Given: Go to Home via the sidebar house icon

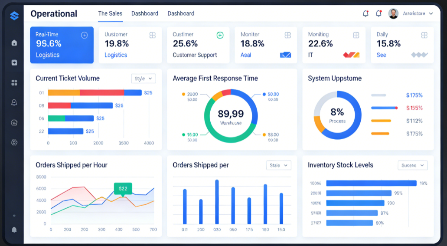Looking at the screenshot, I should click(x=14, y=43).
